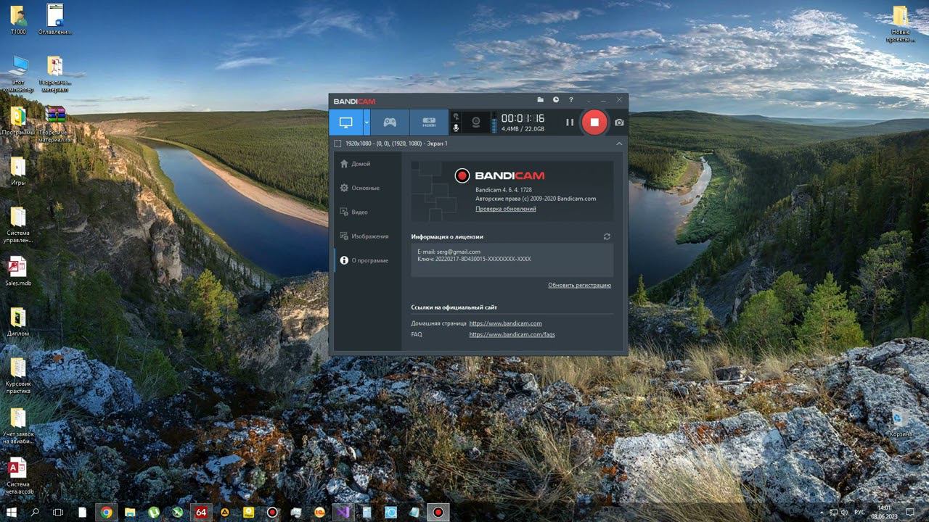Select Sales.mdb file on desktop

(x=18, y=271)
